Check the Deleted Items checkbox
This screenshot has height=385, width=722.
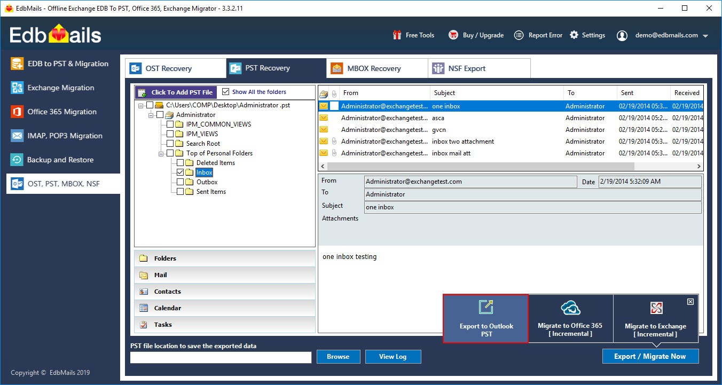coord(180,163)
